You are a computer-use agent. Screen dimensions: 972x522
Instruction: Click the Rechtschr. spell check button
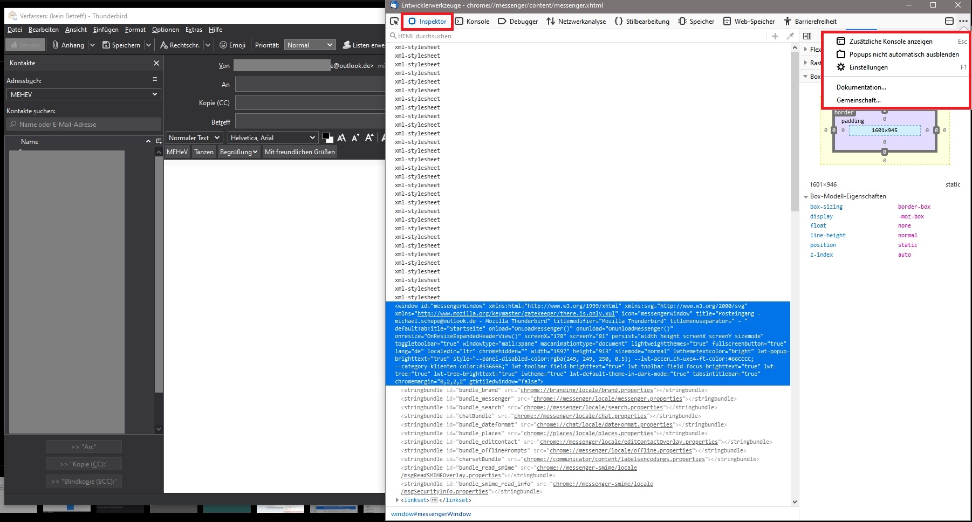point(180,45)
